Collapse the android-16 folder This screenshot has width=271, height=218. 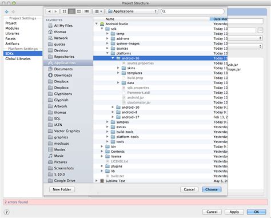point(113,58)
